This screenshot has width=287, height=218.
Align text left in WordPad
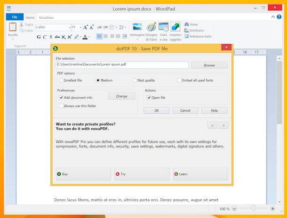click(99, 36)
